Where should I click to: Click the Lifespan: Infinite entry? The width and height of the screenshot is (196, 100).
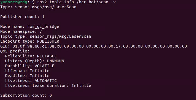point(27,71)
